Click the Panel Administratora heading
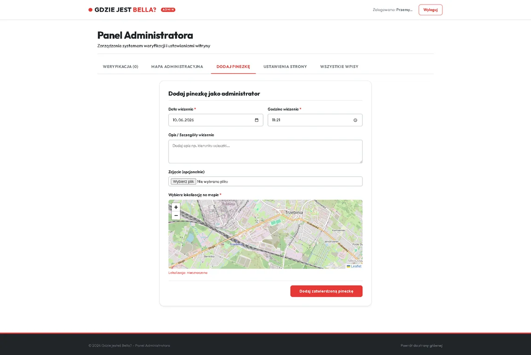 click(145, 35)
